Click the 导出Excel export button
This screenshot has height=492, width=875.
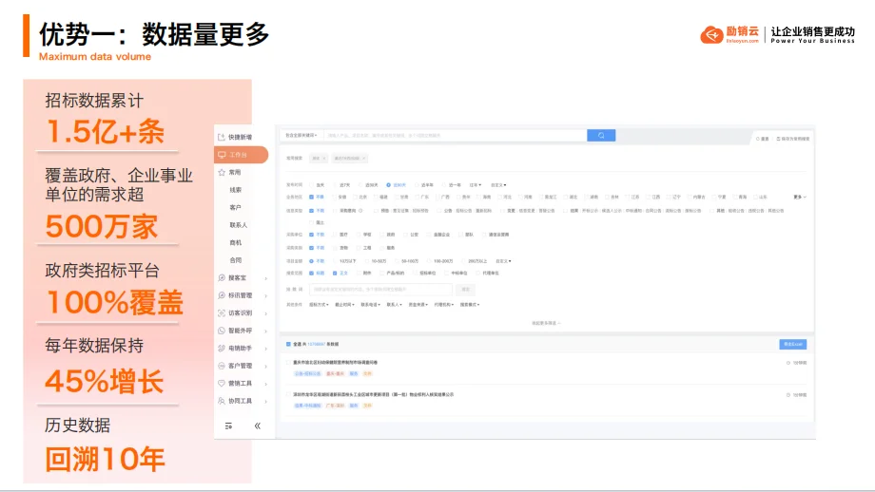pos(792,345)
